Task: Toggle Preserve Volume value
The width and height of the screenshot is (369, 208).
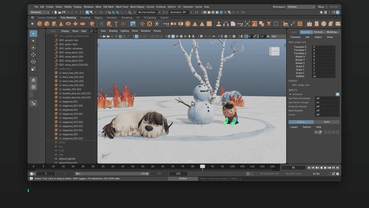Action: pyautogui.click(x=327, y=106)
